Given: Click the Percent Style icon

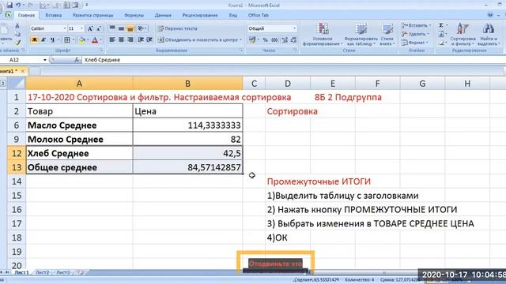Looking at the screenshot, I should point(266,40).
